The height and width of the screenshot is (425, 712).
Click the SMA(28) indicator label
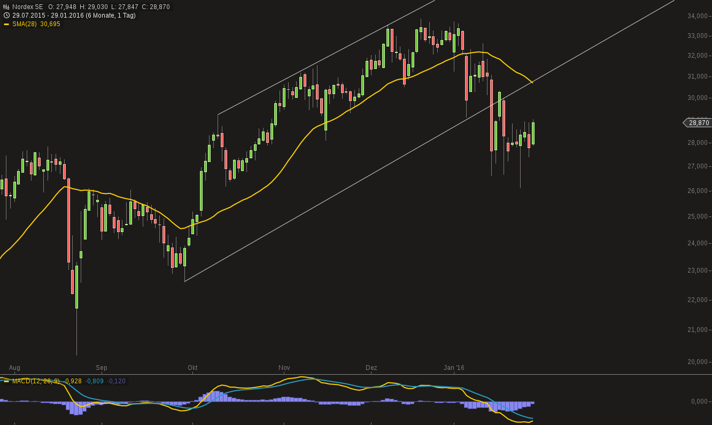tap(25, 24)
